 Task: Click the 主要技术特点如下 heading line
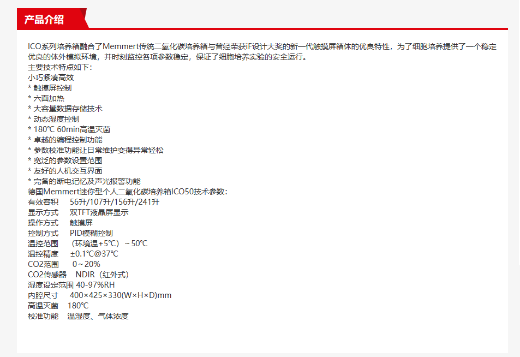(x=60, y=67)
